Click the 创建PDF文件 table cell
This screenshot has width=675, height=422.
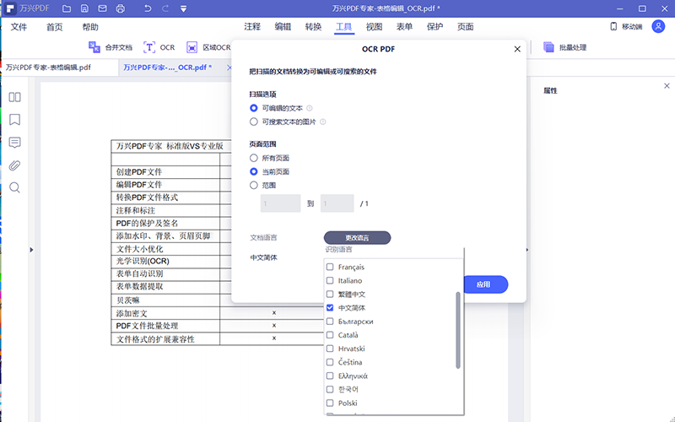pos(165,172)
